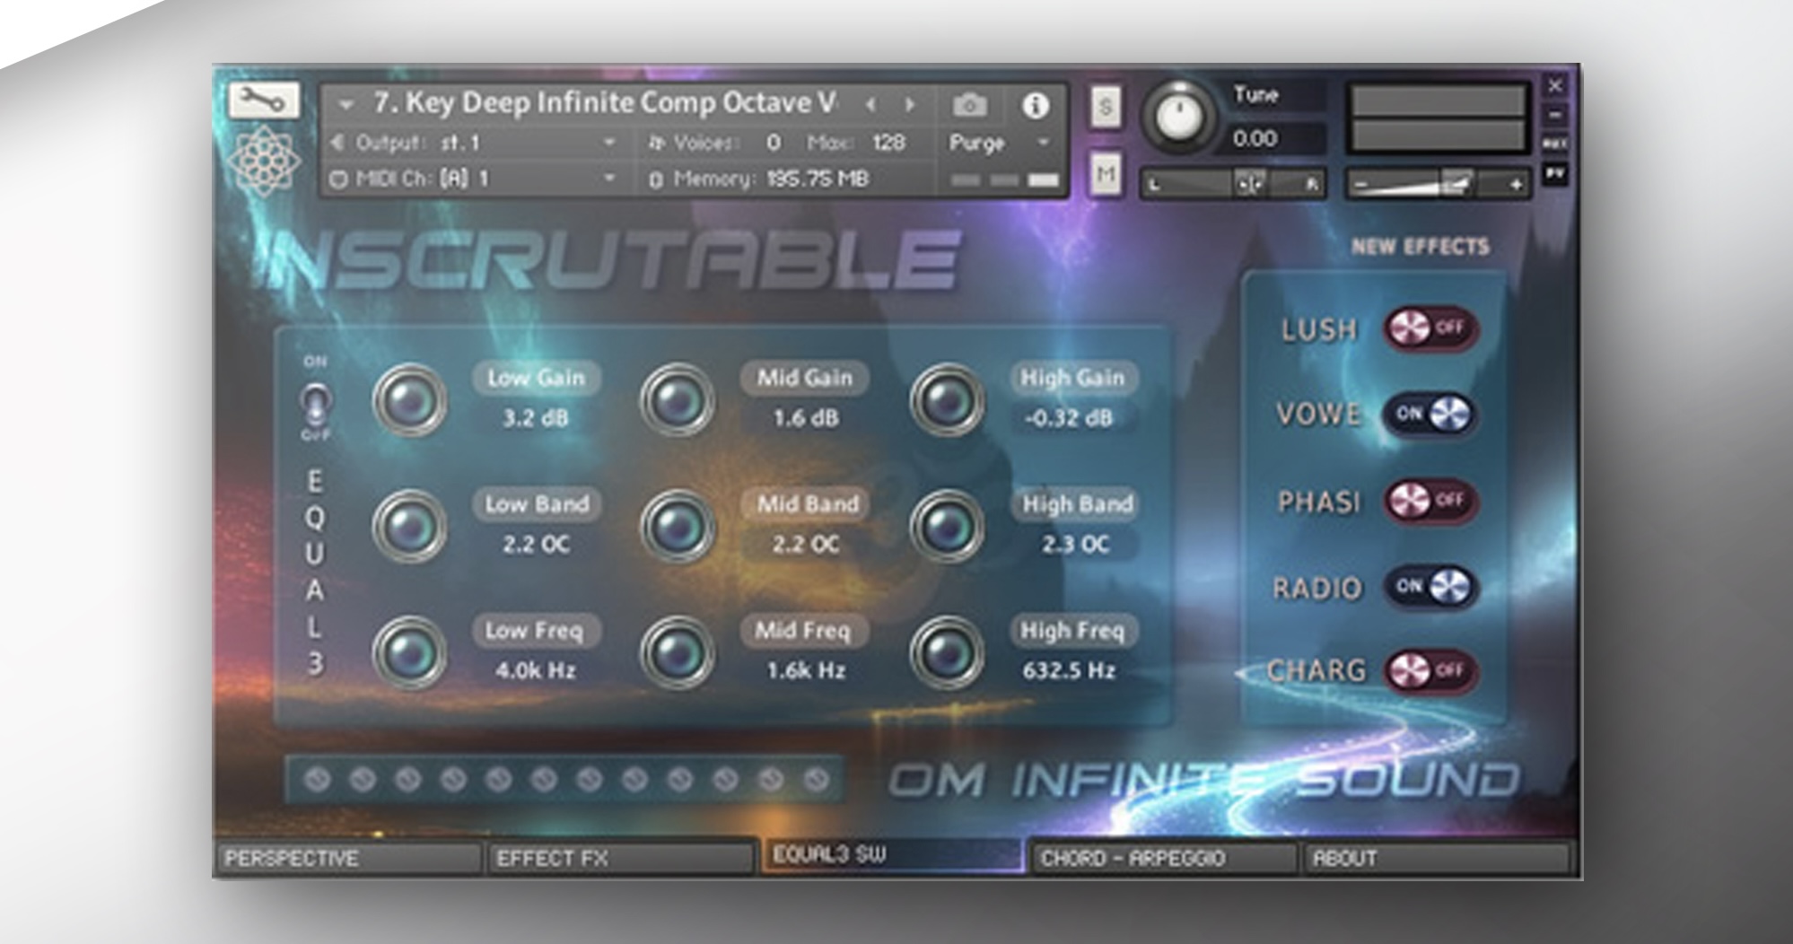Screen dimensions: 1793x944
Task: Click the '1.6 dB' Mid Gain value
Action: coord(805,418)
